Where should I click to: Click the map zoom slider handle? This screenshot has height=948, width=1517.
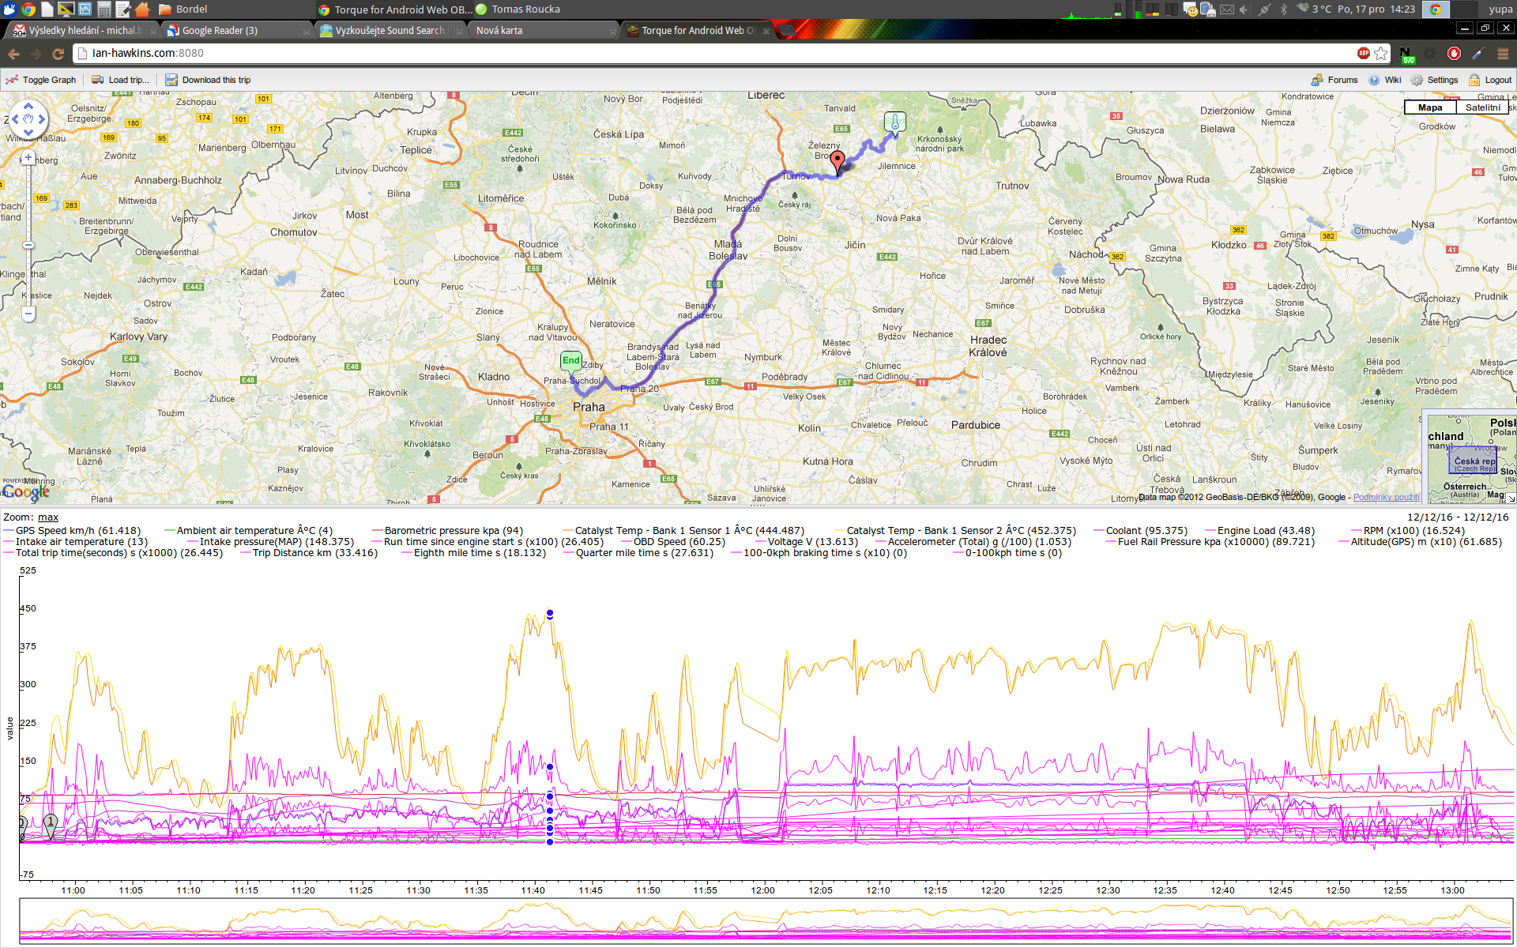tap(28, 245)
